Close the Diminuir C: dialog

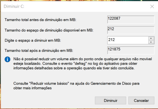152,6
